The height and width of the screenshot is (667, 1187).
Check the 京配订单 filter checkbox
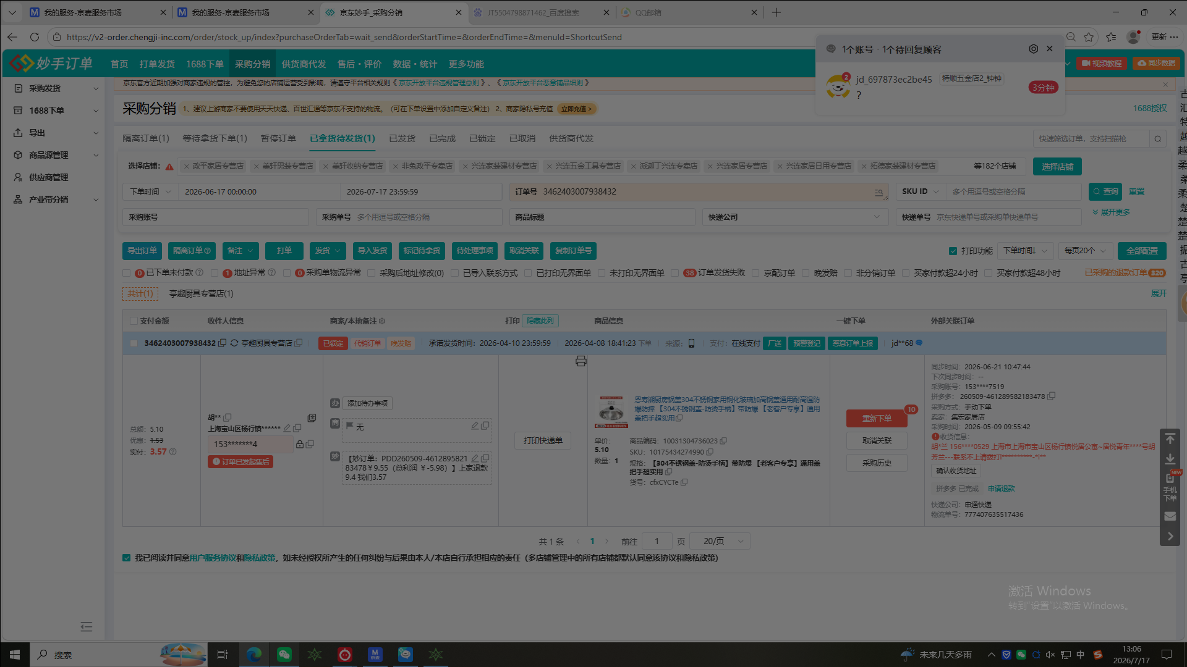coord(755,273)
